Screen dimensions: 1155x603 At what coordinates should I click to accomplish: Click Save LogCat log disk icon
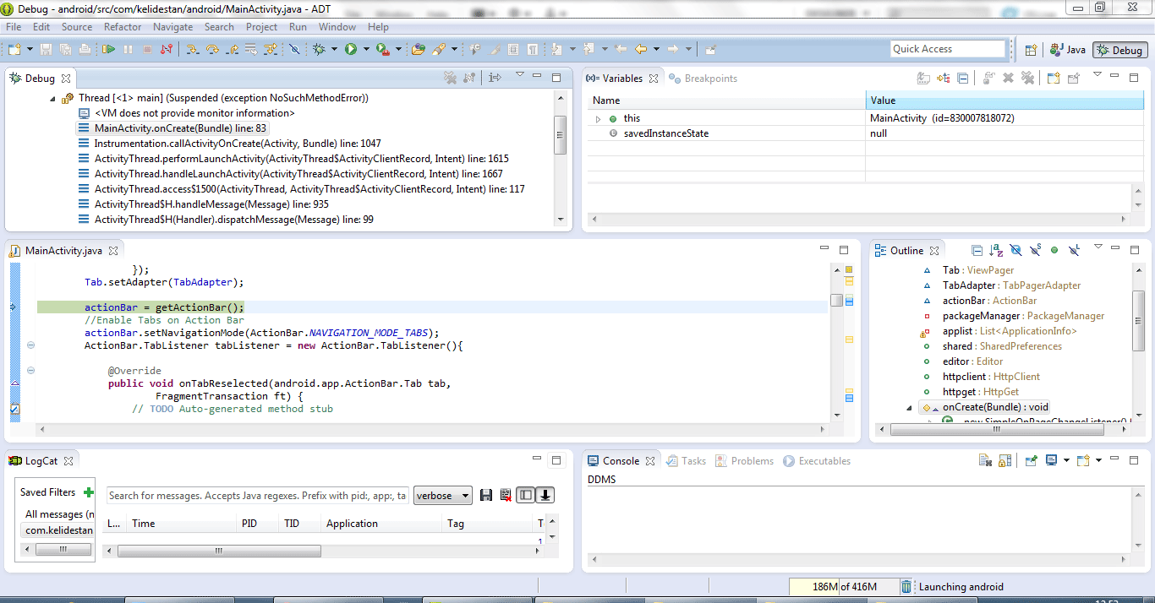point(486,496)
